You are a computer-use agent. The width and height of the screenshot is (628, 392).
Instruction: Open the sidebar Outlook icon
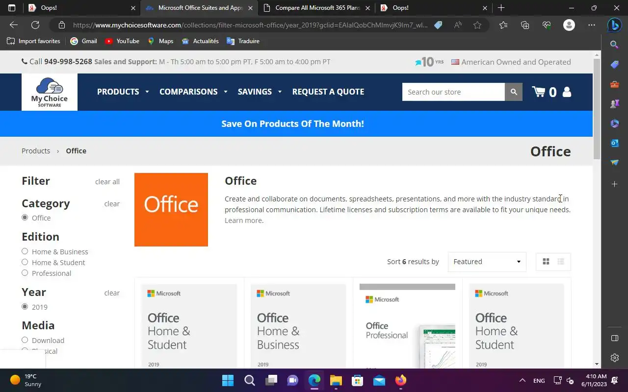615,143
